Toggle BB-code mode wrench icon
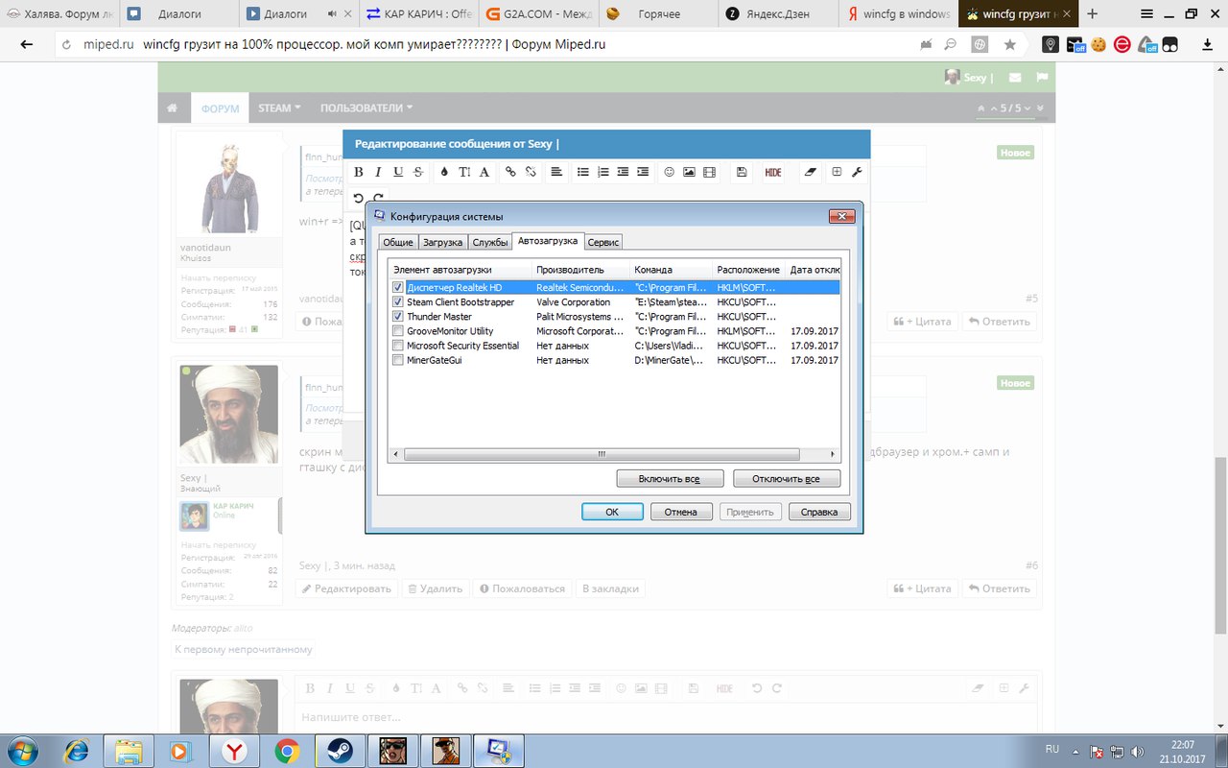1228x768 pixels. point(857,172)
